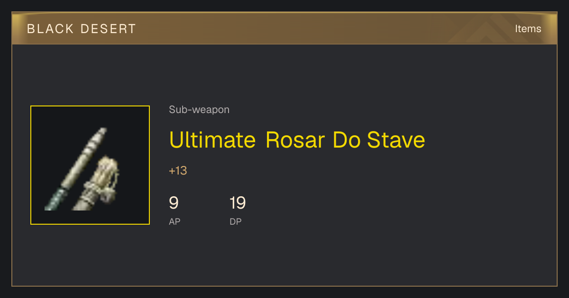The height and width of the screenshot is (298, 569).
Task: Click the AP stat label
Action: tap(174, 221)
